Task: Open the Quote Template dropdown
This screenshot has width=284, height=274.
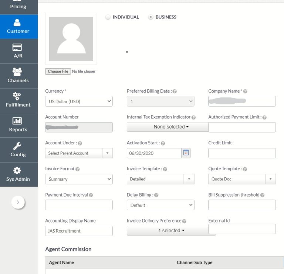Action: tap(242, 179)
